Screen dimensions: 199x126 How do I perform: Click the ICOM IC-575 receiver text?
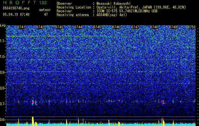coord(127,11)
